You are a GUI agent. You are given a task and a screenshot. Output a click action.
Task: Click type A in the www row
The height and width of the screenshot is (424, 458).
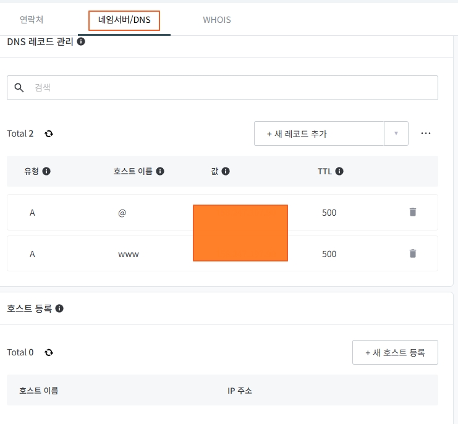[32, 254]
